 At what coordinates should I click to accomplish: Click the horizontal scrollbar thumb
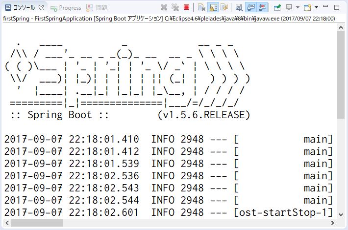point(37,223)
